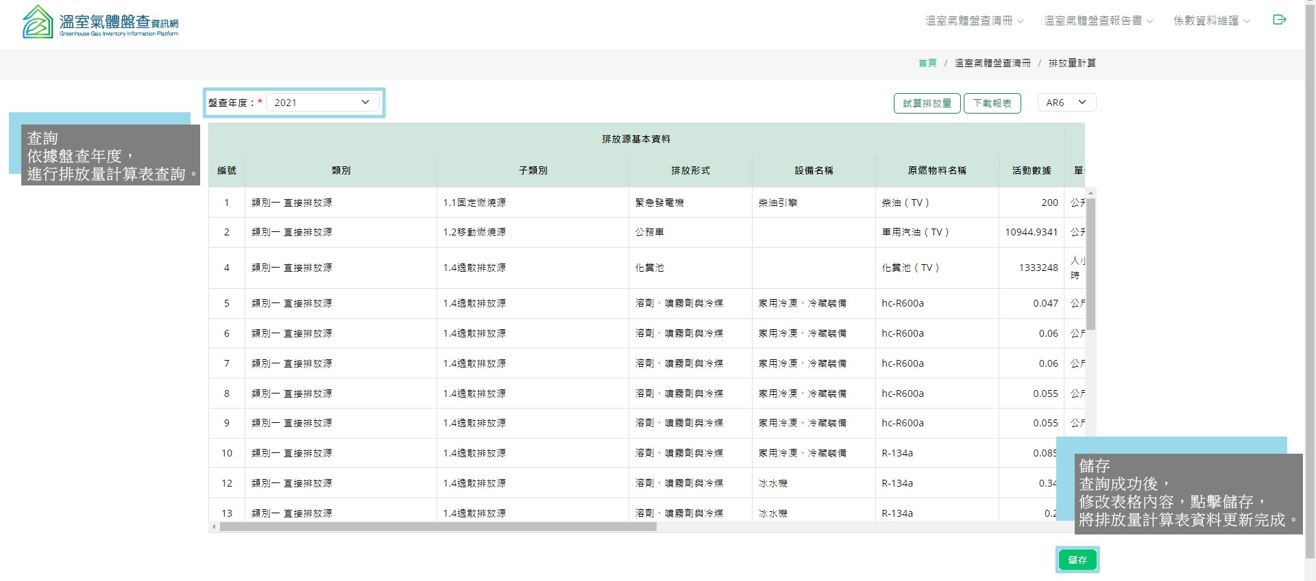Click the logout icon in header

(1279, 20)
